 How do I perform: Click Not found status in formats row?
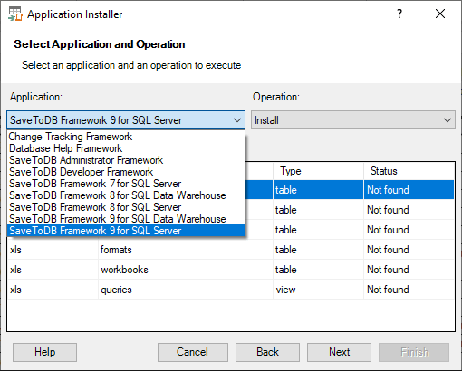[x=409, y=250]
